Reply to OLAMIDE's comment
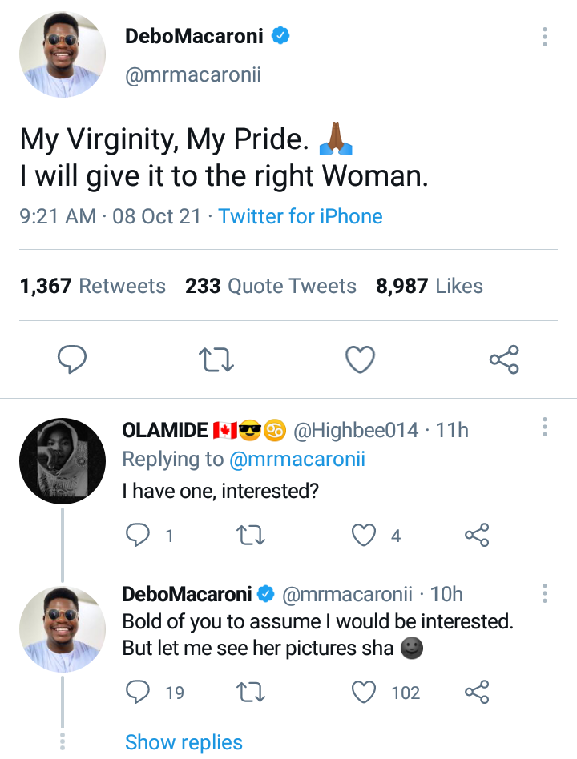This screenshot has height=759, width=577. [139, 535]
